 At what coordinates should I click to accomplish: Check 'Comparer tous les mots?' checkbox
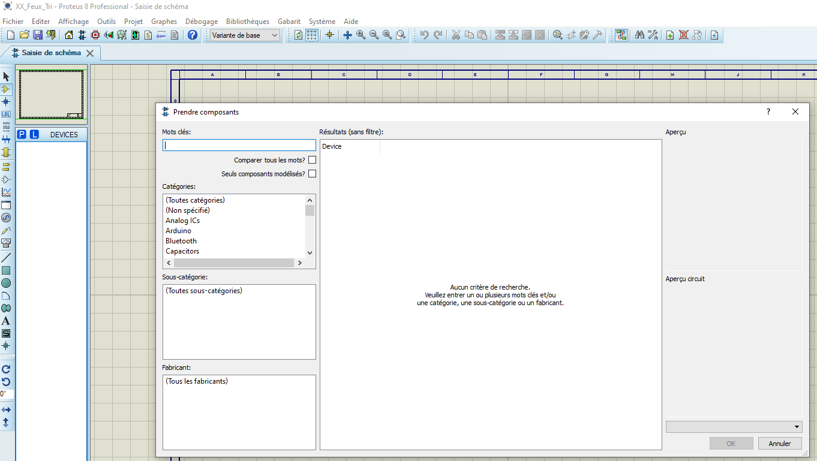click(x=312, y=160)
